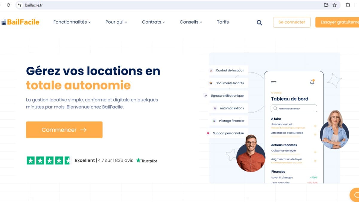Open the Contrats dropdown menu
359x202 pixels.
click(x=153, y=22)
